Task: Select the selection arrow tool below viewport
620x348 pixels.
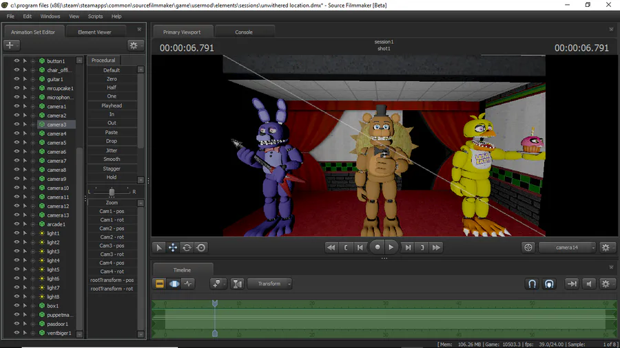Action: tap(158, 248)
